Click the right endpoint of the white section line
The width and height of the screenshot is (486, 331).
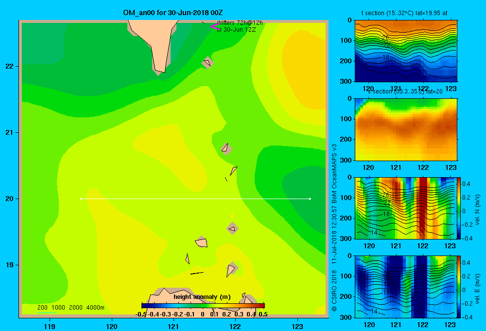click(x=310, y=199)
